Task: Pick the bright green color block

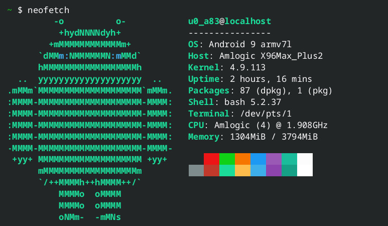Action: click(227, 159)
